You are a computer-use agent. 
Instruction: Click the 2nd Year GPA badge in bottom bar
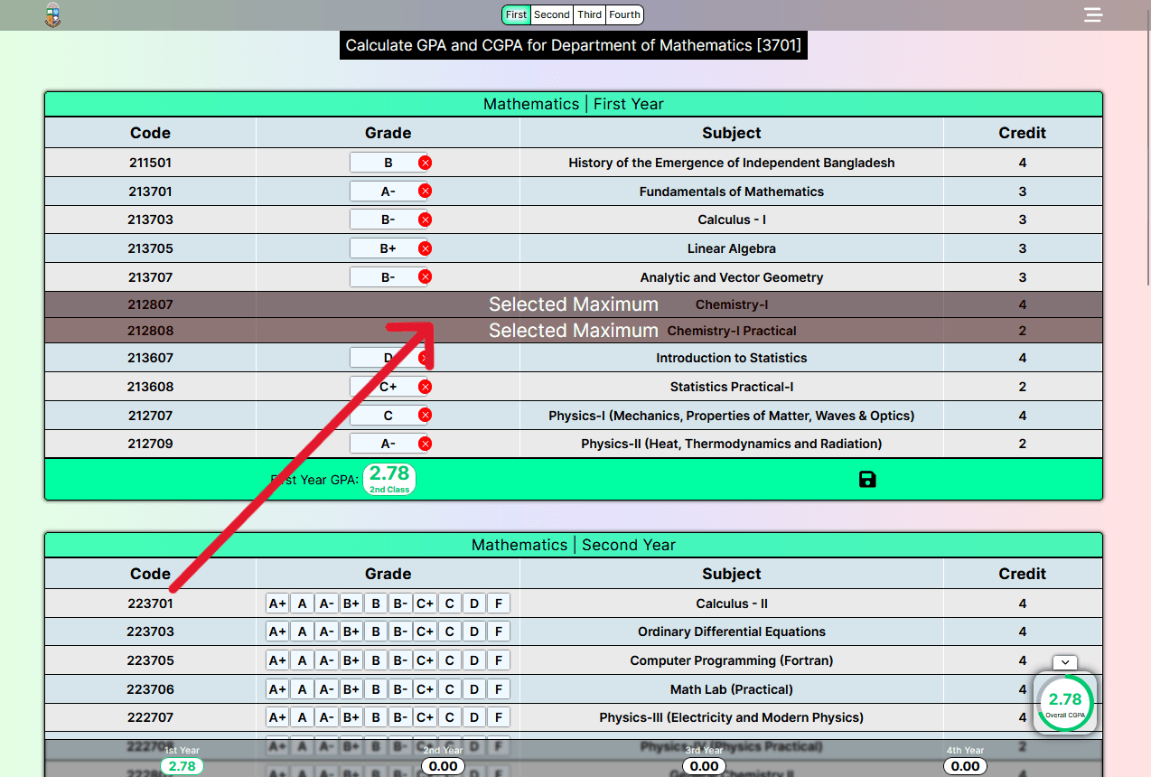(x=443, y=766)
